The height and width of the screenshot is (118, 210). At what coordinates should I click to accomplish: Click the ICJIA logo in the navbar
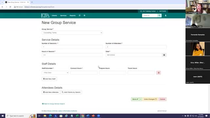pos(45,15)
